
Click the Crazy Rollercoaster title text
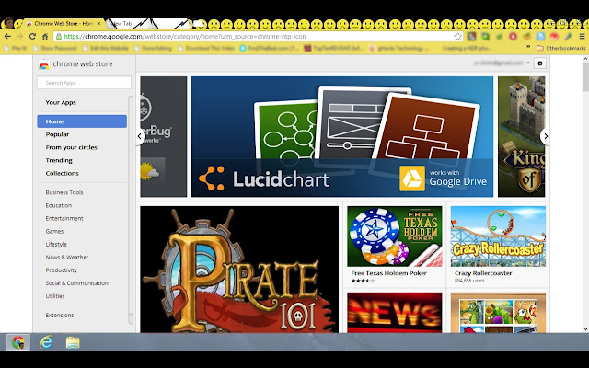pyautogui.click(x=483, y=273)
